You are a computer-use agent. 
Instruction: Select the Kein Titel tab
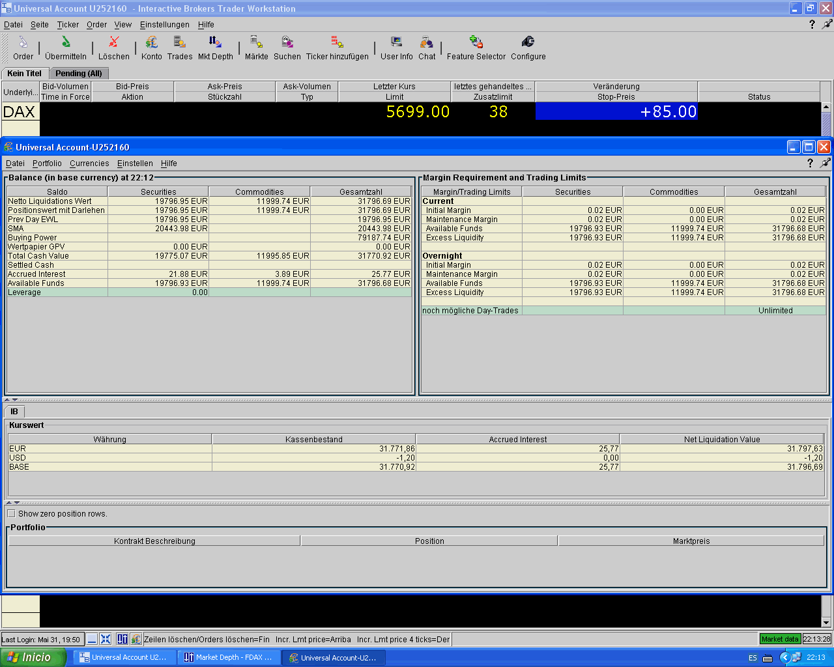[x=25, y=73]
